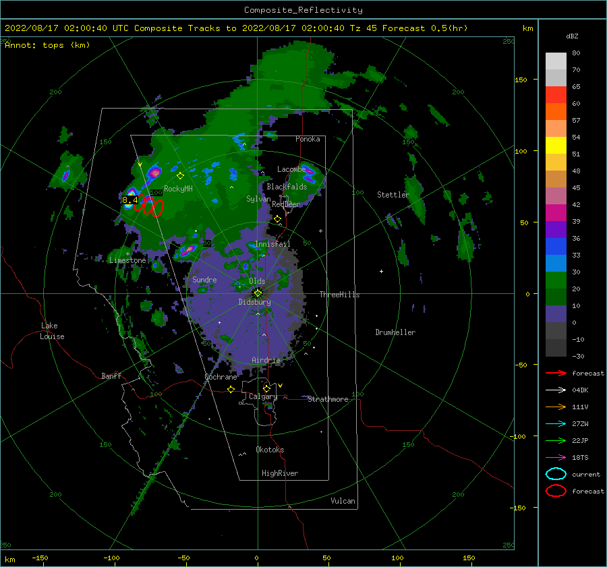Click the white 04DK track arrow icon
This screenshot has width=607, height=567.
pyautogui.click(x=556, y=390)
